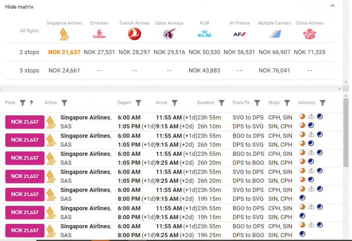Click the warning triangle in the last flight row

[311, 225]
